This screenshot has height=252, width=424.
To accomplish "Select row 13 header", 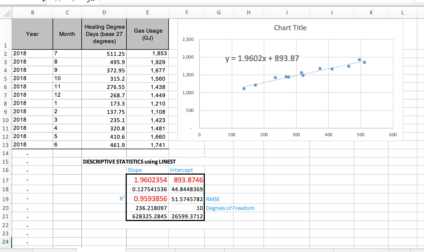I will (x=6, y=145).
